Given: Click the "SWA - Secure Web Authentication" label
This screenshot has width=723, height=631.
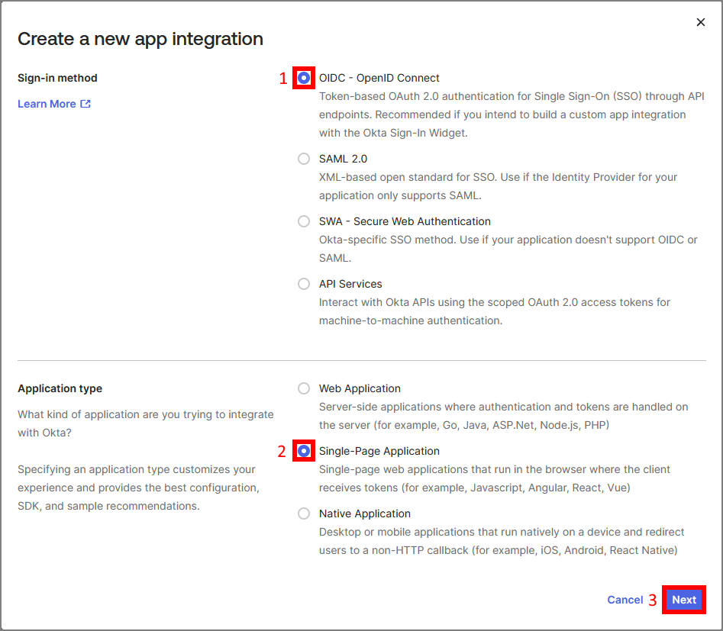Looking at the screenshot, I should [x=405, y=221].
